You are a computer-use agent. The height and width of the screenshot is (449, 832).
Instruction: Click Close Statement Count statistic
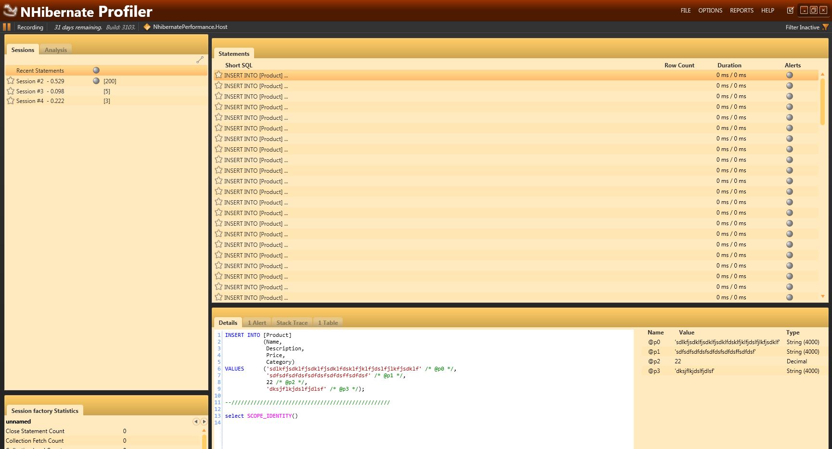(35, 431)
